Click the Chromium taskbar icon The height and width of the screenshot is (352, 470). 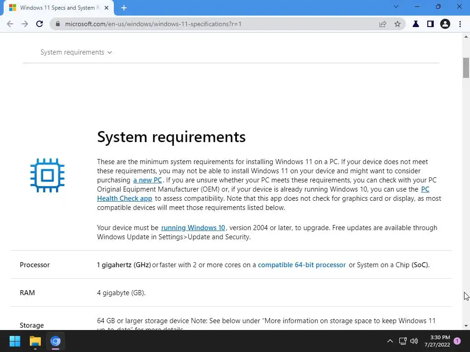pos(56,341)
